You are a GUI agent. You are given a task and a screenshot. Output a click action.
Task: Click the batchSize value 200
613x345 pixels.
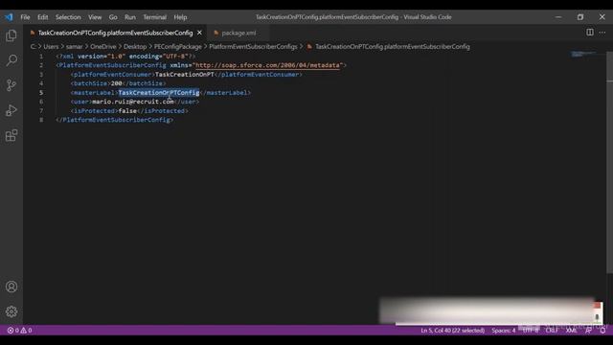point(116,83)
